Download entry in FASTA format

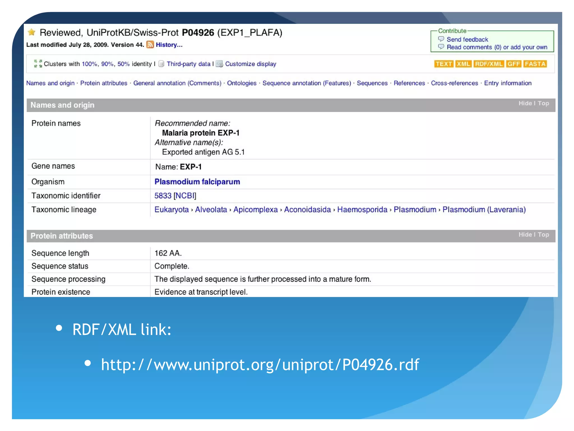point(535,64)
